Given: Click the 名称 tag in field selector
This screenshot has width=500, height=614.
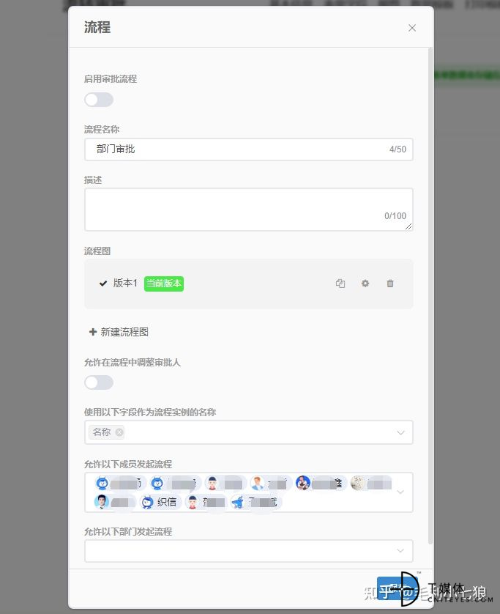Looking at the screenshot, I should (106, 432).
